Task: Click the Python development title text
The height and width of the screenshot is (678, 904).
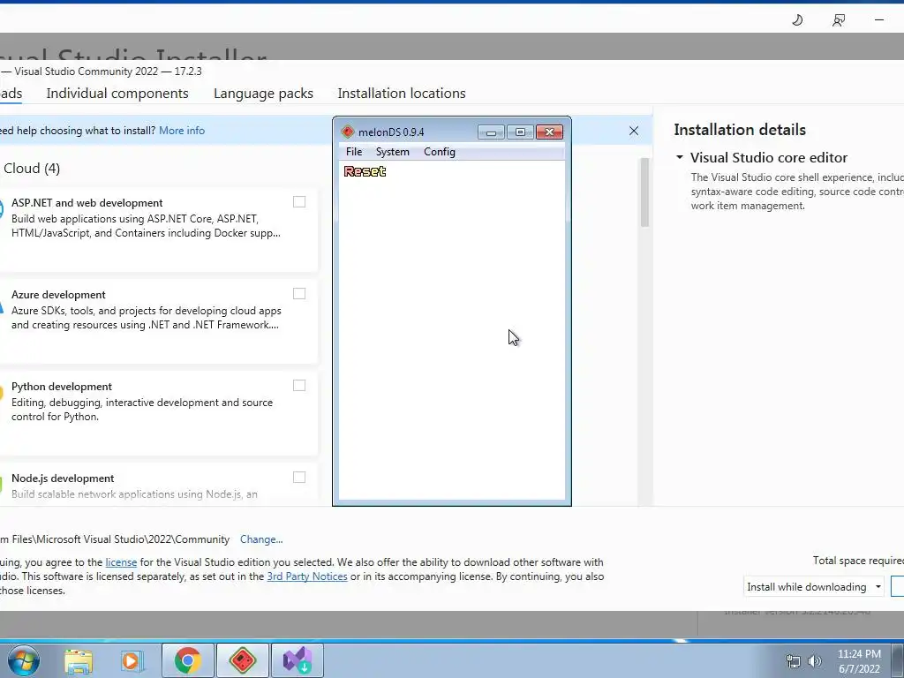Action: (x=62, y=387)
